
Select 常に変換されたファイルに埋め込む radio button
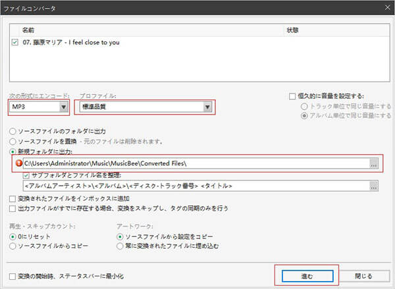[120, 246]
